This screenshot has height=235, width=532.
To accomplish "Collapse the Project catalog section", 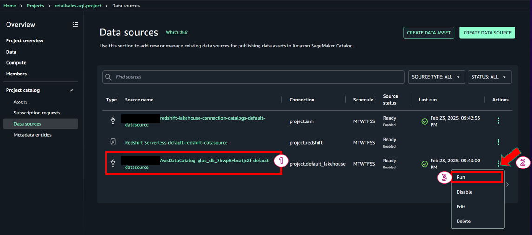I will (x=72, y=90).
